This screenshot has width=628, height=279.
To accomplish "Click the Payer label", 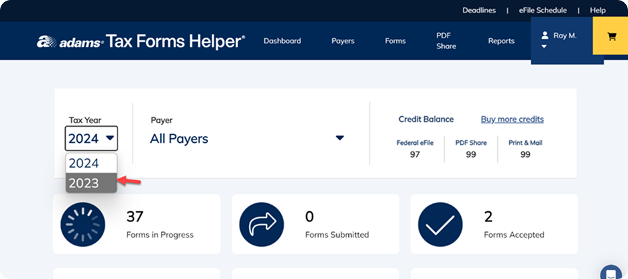I will pyautogui.click(x=162, y=120).
